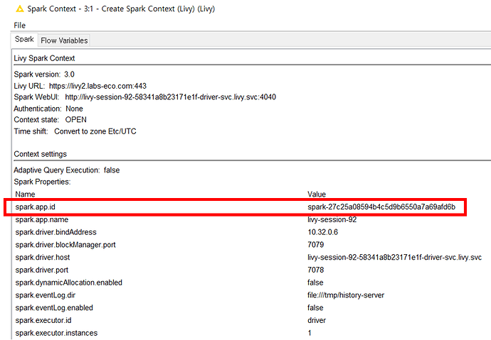
Task: Select spark.driver.host property name
Action: coord(43,257)
